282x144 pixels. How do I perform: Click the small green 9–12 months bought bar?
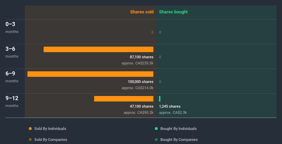[x=160, y=99]
